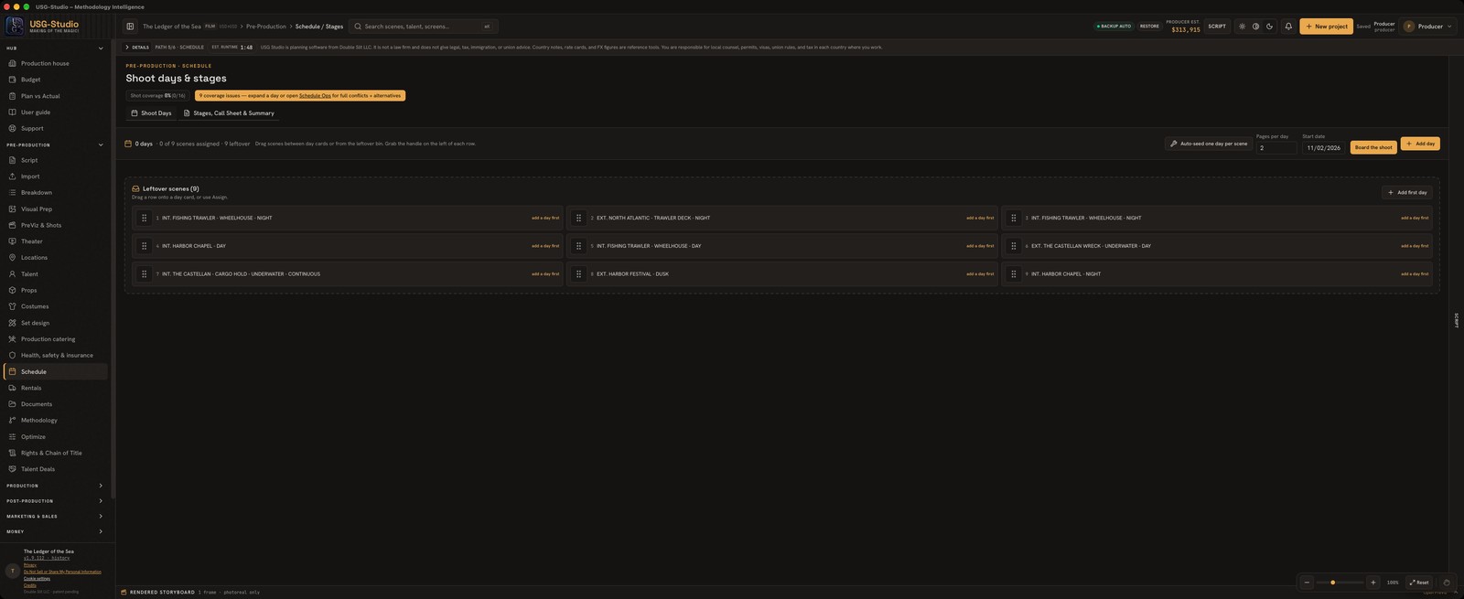Switch to light theme sun icon
Viewport: 1464px width, 599px height.
point(1242,27)
